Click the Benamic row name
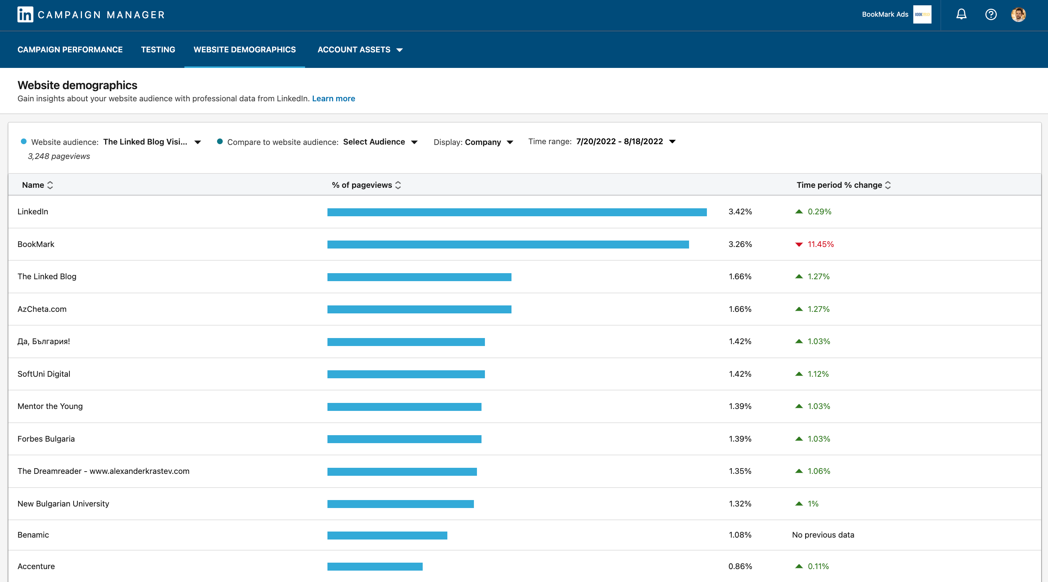 33,535
